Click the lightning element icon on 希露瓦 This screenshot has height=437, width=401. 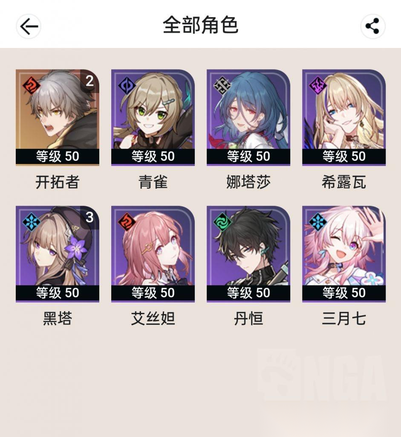click(x=317, y=85)
